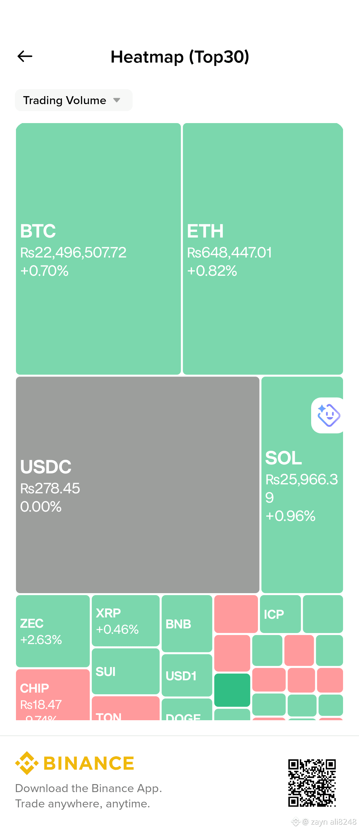Open the AI assistant floating icon
The width and height of the screenshot is (359, 830).
pos(328,415)
